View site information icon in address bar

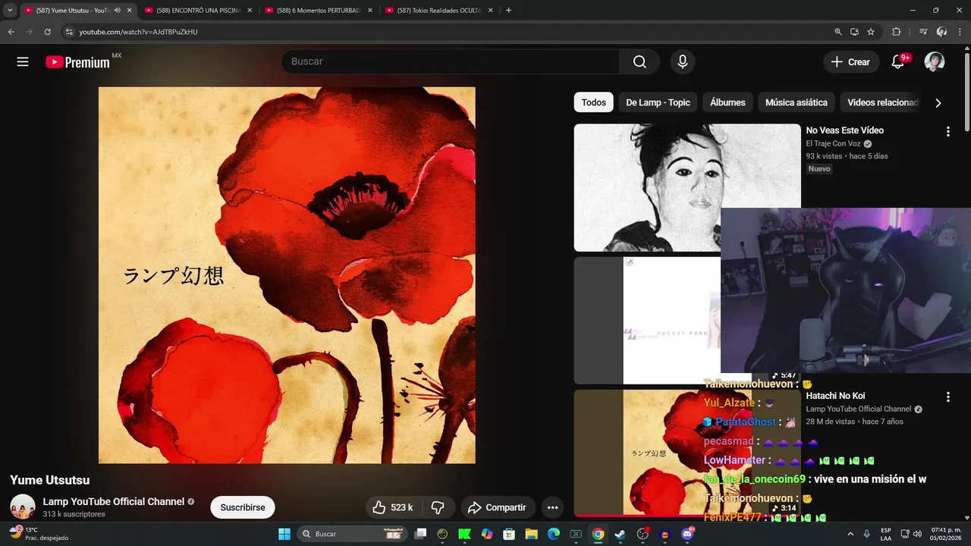click(x=68, y=32)
